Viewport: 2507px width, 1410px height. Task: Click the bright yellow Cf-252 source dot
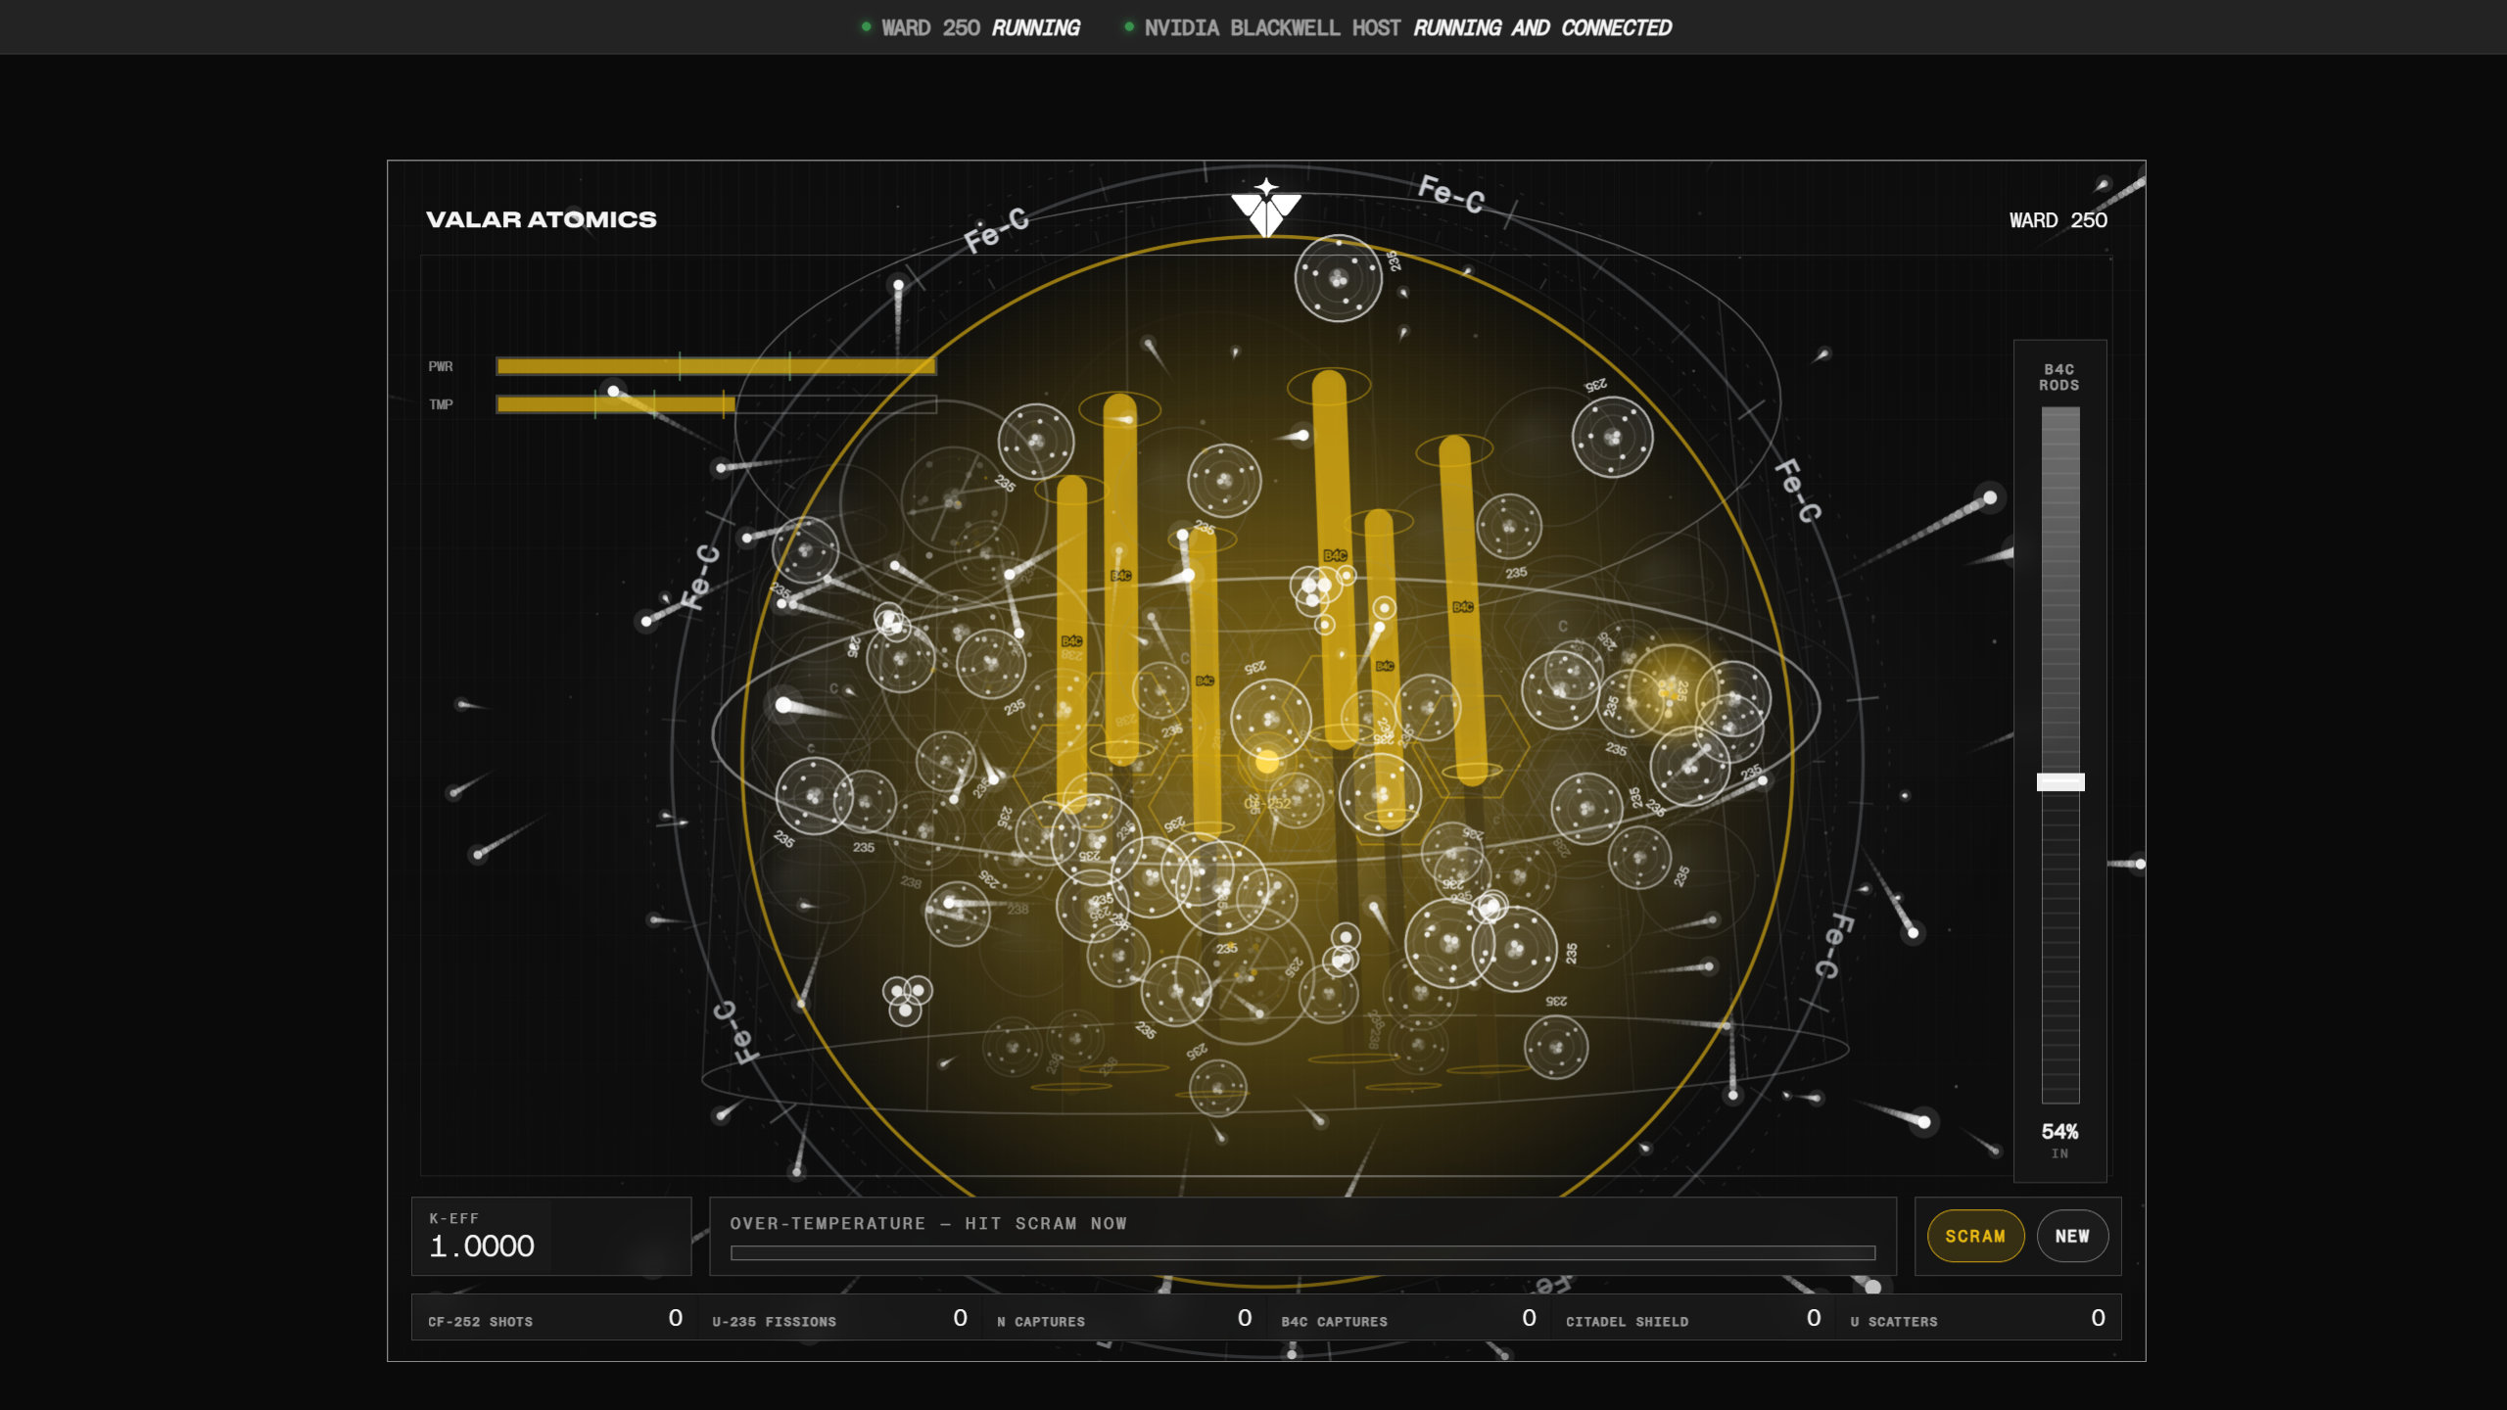tap(1267, 761)
